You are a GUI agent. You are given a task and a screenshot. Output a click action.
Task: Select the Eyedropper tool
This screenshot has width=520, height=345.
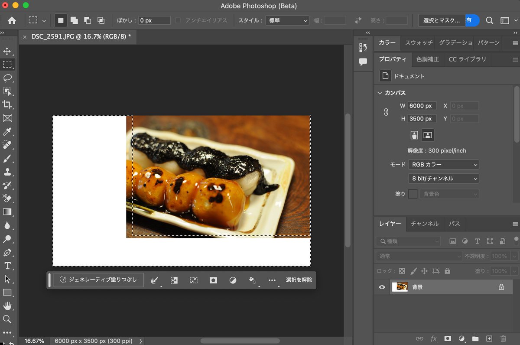click(x=7, y=131)
